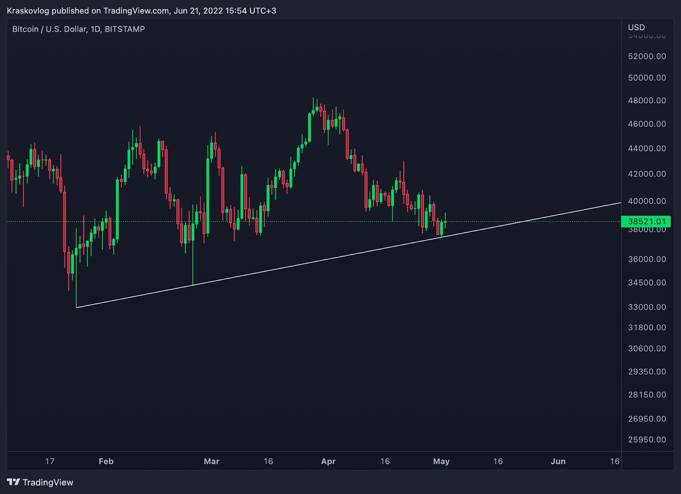Click the current price tag 38521.01
The image size is (681, 494).
point(646,221)
